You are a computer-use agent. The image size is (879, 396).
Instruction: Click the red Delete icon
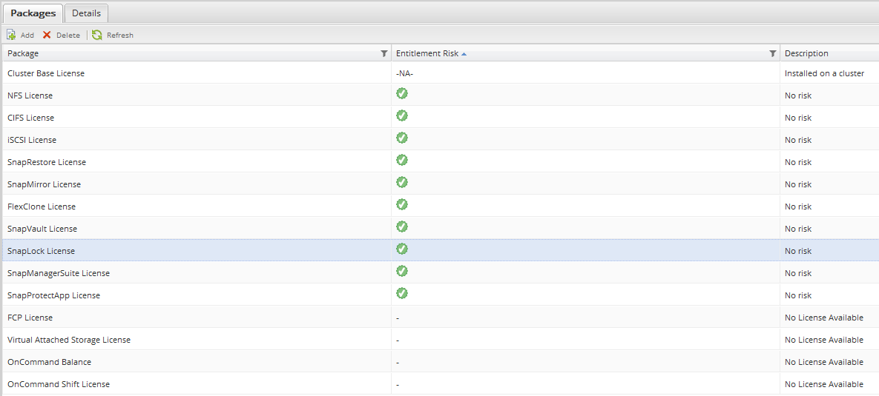click(47, 35)
